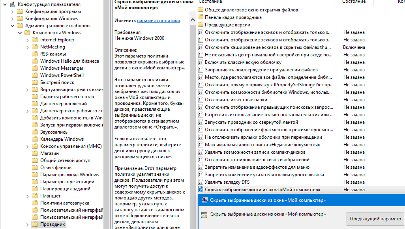405x229 pixels.
Task: Select Отключить кэширование эскизов в скрытых файлах policy
Action: [x=268, y=47]
